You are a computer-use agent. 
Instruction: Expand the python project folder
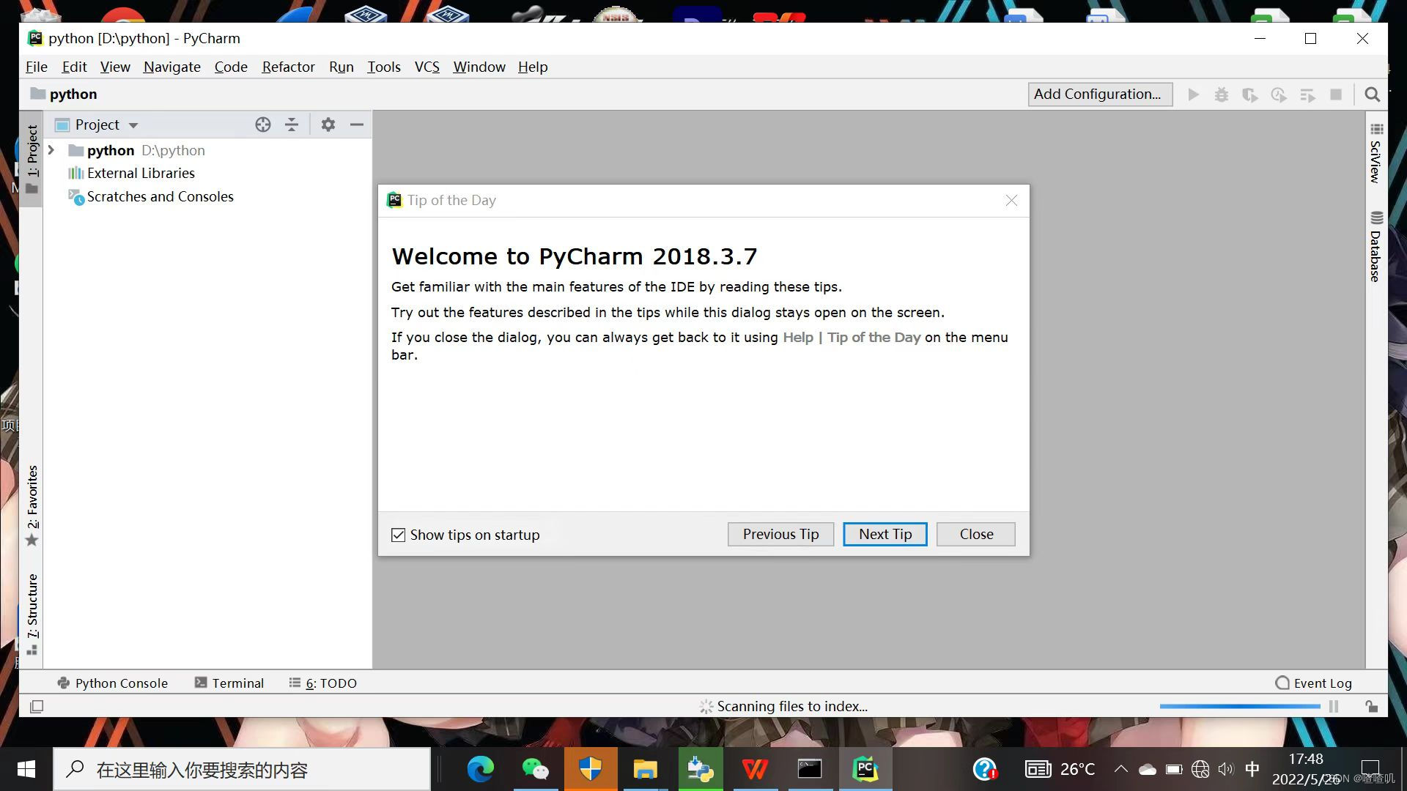coord(51,150)
